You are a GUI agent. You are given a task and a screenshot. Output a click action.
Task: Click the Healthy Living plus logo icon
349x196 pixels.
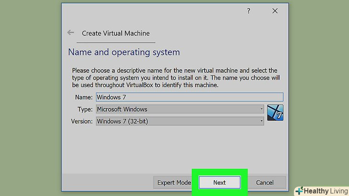300,190
